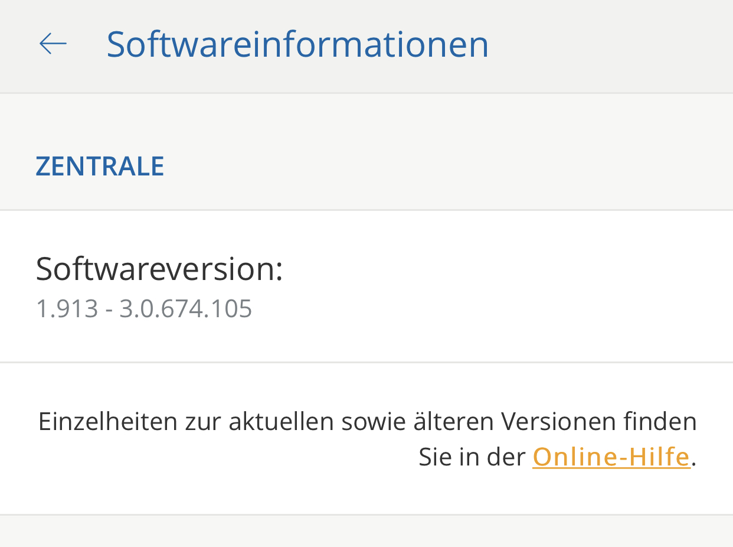Click version number 1.913 - 3.0.674.105
Viewport: 733px width, 547px height.
(x=144, y=309)
